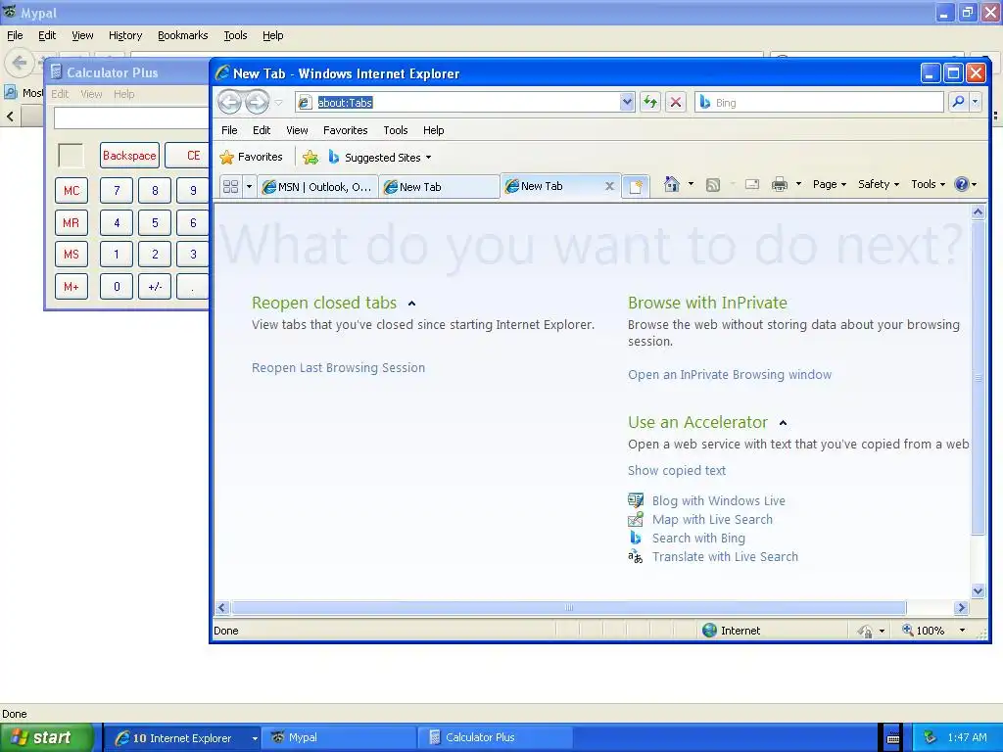Switch to the middle New Tab
The height and width of the screenshot is (752, 1003).
439,187
